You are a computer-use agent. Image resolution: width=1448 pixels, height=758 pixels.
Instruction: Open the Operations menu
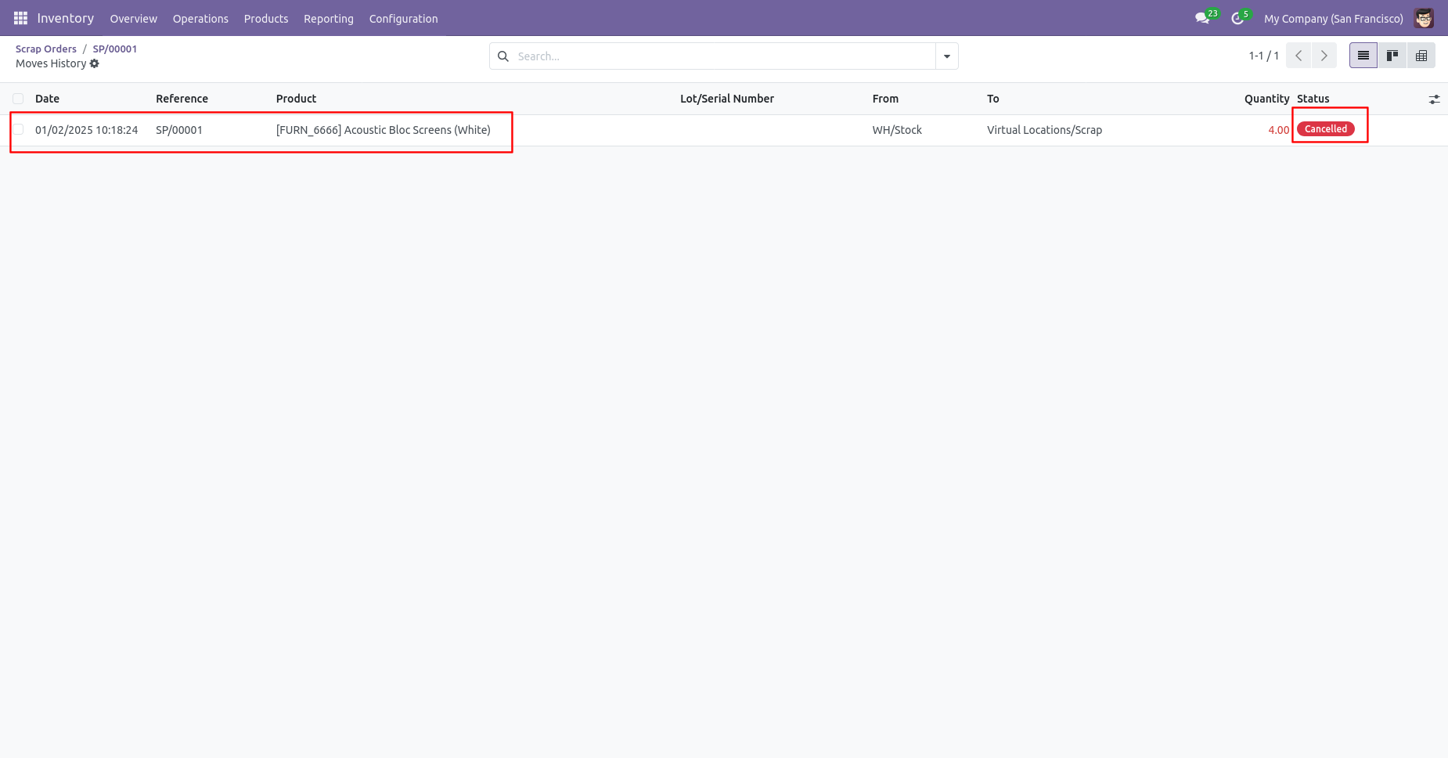tap(200, 19)
